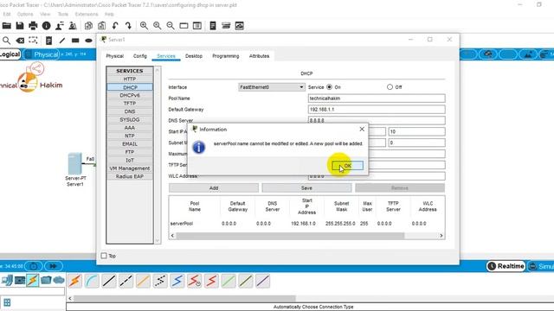Switch to Realtime mode
Image resolution: width=554 pixels, height=311 pixels.
[x=506, y=266]
